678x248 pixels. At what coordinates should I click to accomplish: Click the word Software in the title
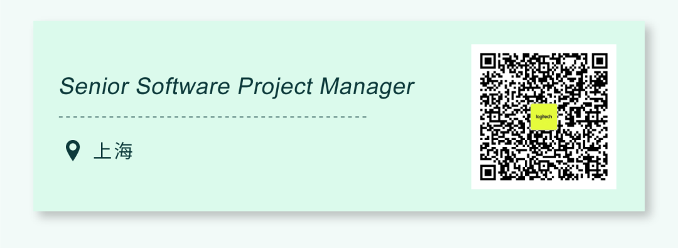(x=183, y=85)
